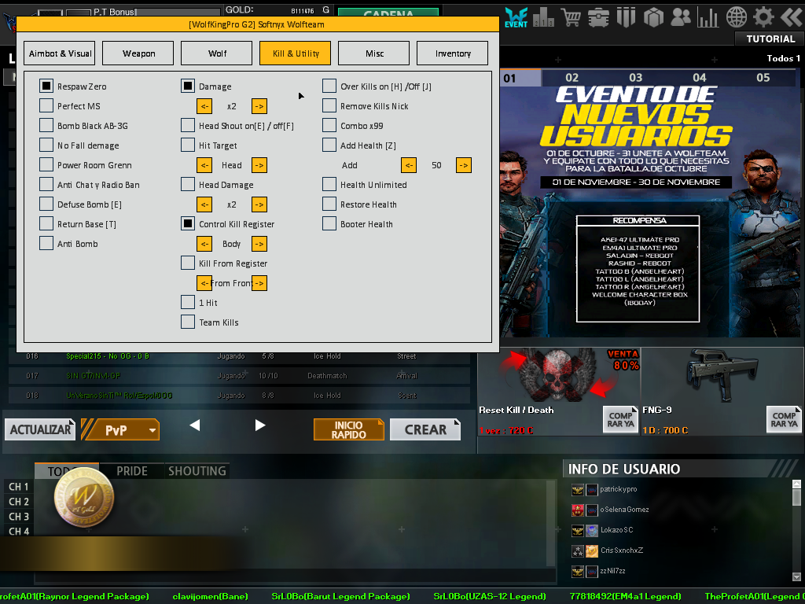Open the gift box icon
The height and width of the screenshot is (604, 805).
click(653, 17)
